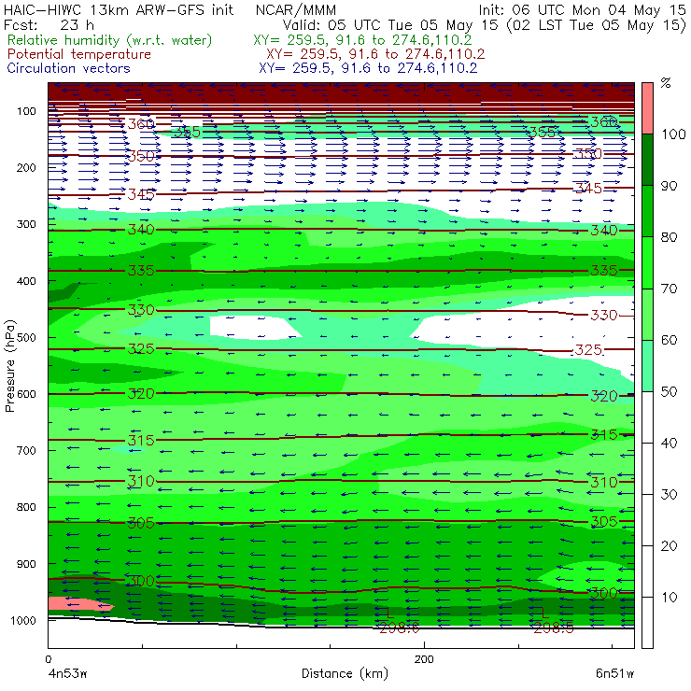The image size is (691, 691).
Task: Click the colorbar '90' label
Action: coord(669,186)
